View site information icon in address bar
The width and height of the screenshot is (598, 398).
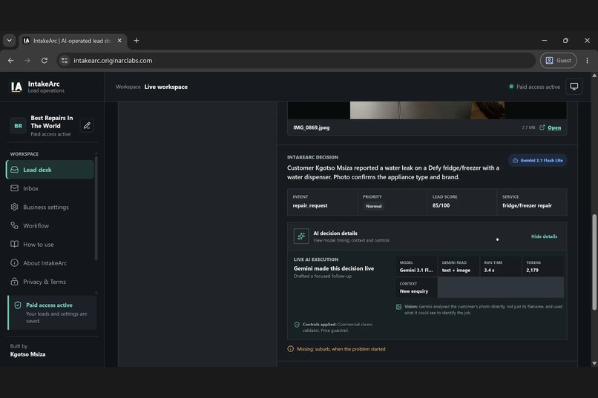pyautogui.click(x=65, y=60)
